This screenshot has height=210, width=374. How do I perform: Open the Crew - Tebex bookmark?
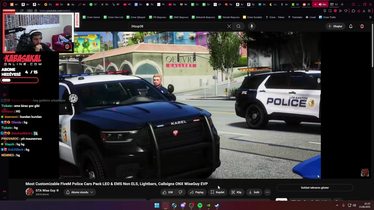click(x=275, y=17)
